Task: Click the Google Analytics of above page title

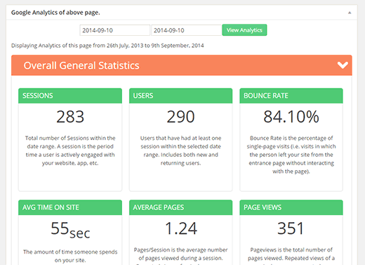Action: pyautogui.click(x=55, y=13)
